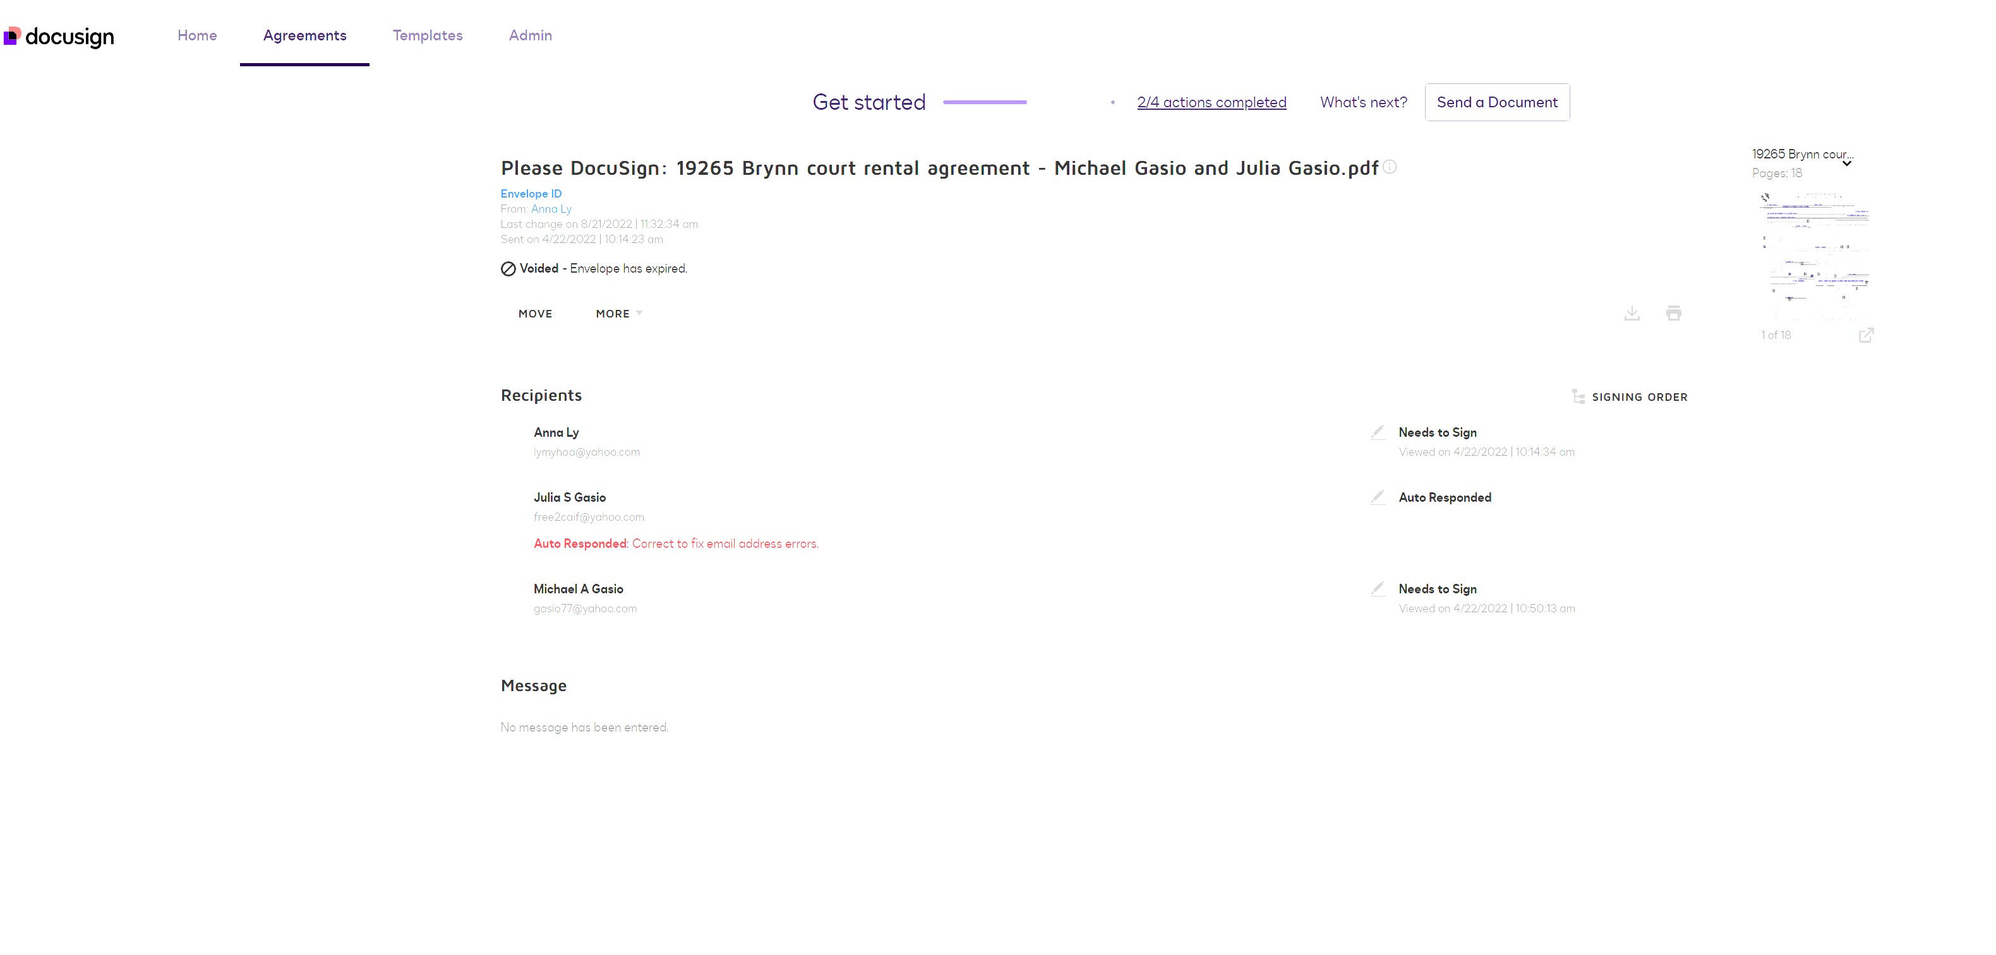Screen dimensions: 1996x955
Task: Click the DocuSign logo
Action: tap(59, 35)
